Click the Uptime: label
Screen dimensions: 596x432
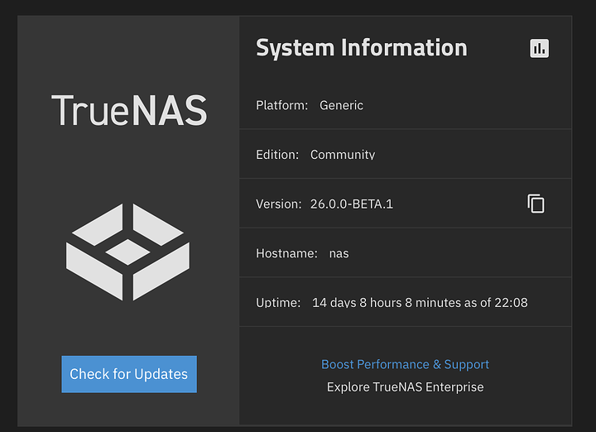(x=278, y=303)
